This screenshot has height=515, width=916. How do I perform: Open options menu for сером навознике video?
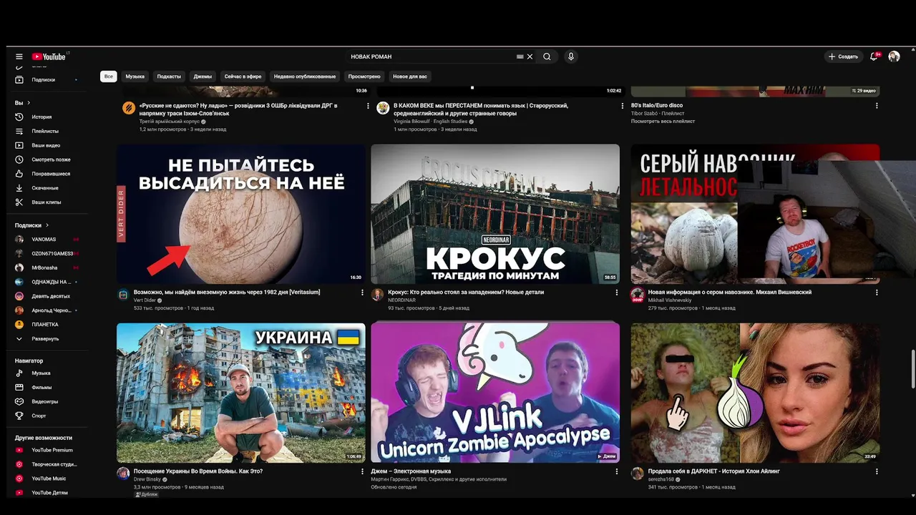click(x=876, y=293)
